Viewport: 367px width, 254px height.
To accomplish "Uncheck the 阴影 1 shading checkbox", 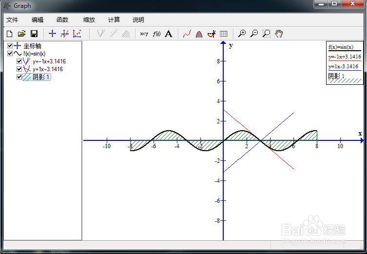I will 19,77.
